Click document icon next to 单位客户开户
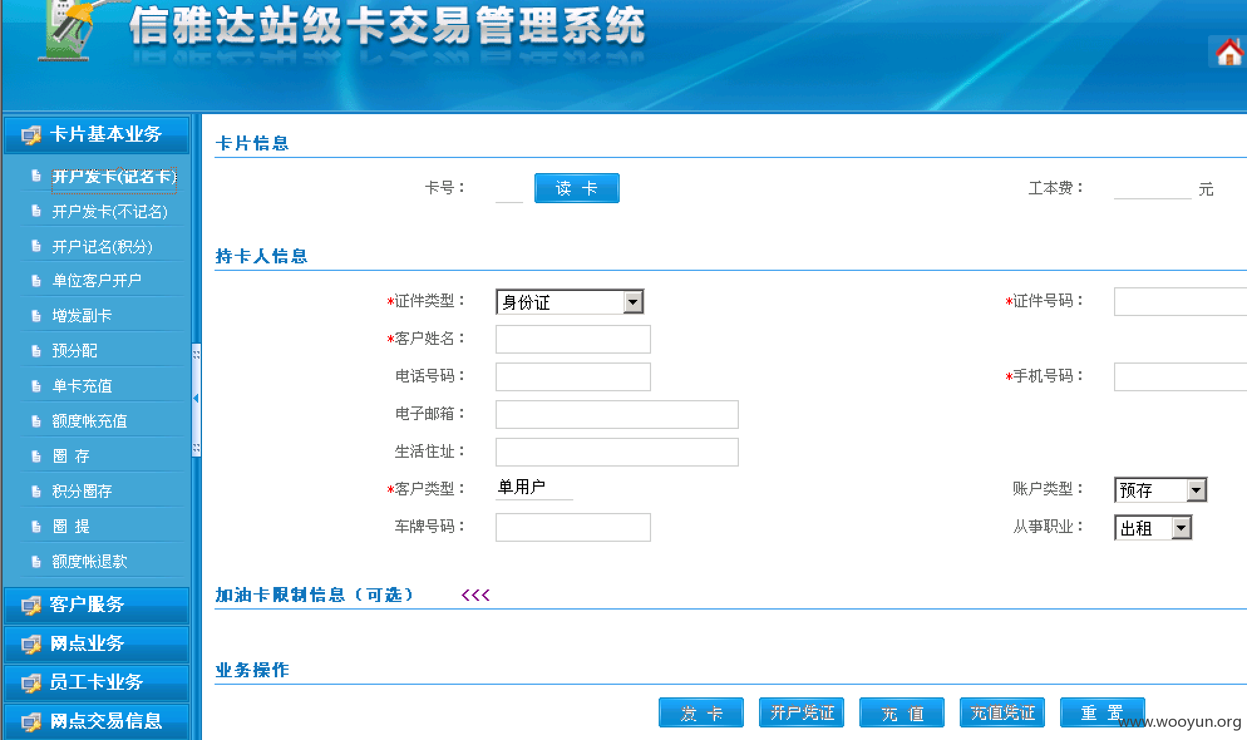1247x740 pixels. (36, 280)
